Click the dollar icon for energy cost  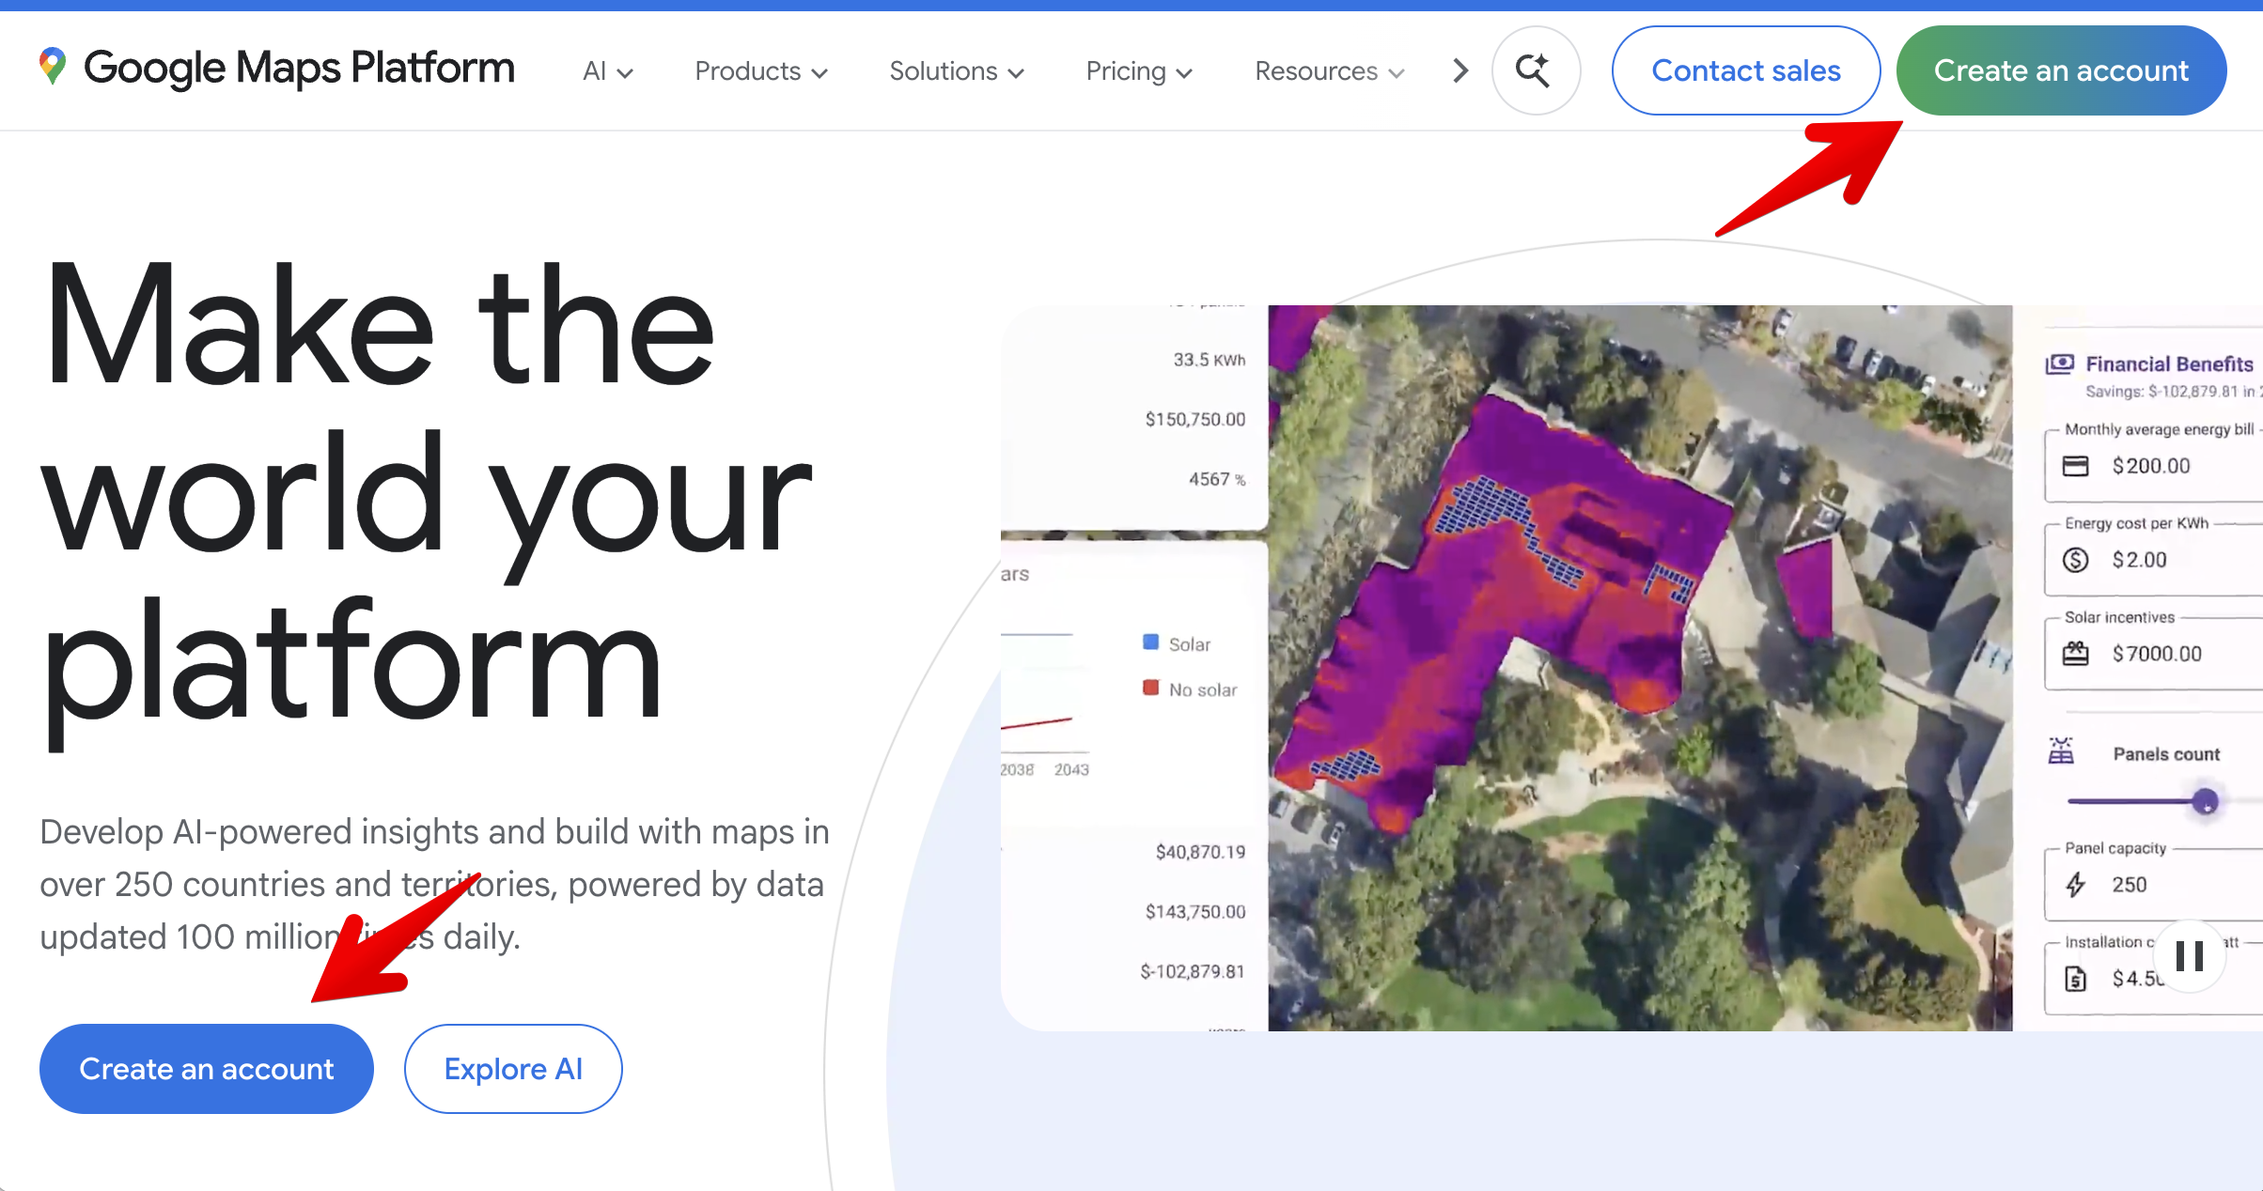point(2075,560)
